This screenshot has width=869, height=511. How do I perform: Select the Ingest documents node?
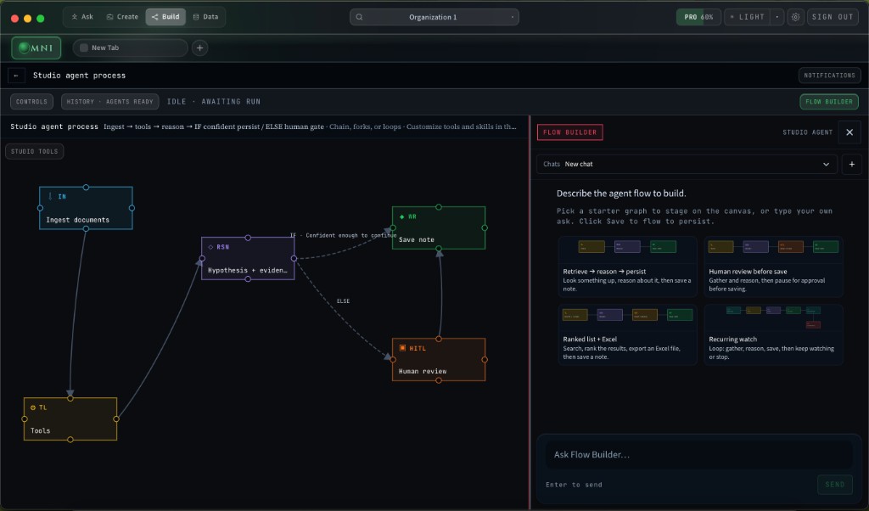click(x=86, y=208)
